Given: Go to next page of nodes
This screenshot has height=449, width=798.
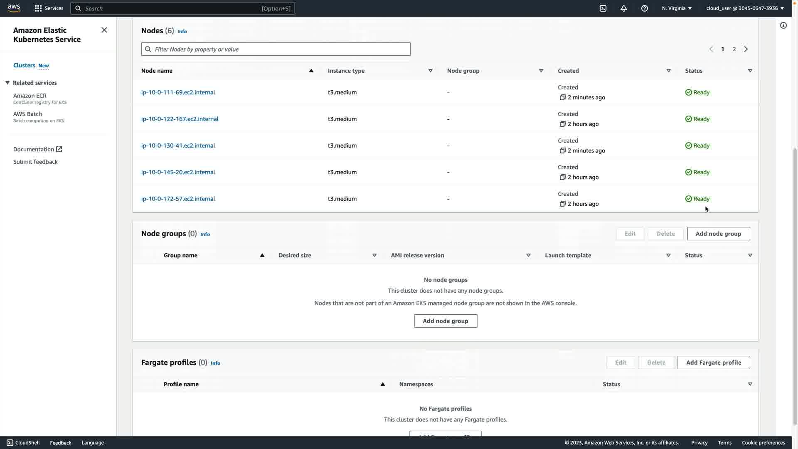Looking at the screenshot, I should [x=746, y=49].
